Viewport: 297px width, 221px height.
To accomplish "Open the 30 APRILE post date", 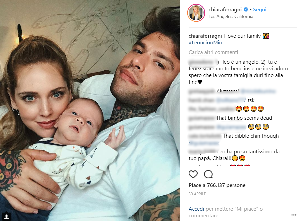I will (x=197, y=194).
